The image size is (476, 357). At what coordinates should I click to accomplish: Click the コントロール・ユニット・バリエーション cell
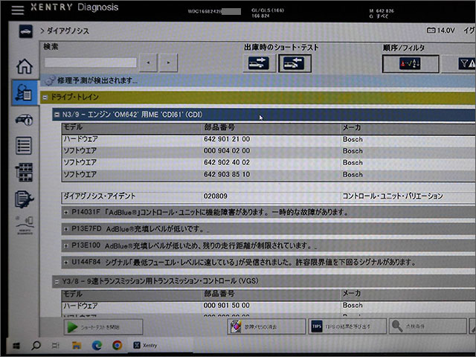(393, 196)
